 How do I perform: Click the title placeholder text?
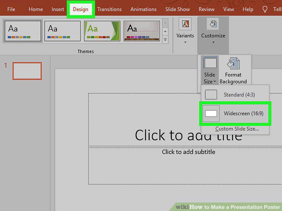point(188,135)
